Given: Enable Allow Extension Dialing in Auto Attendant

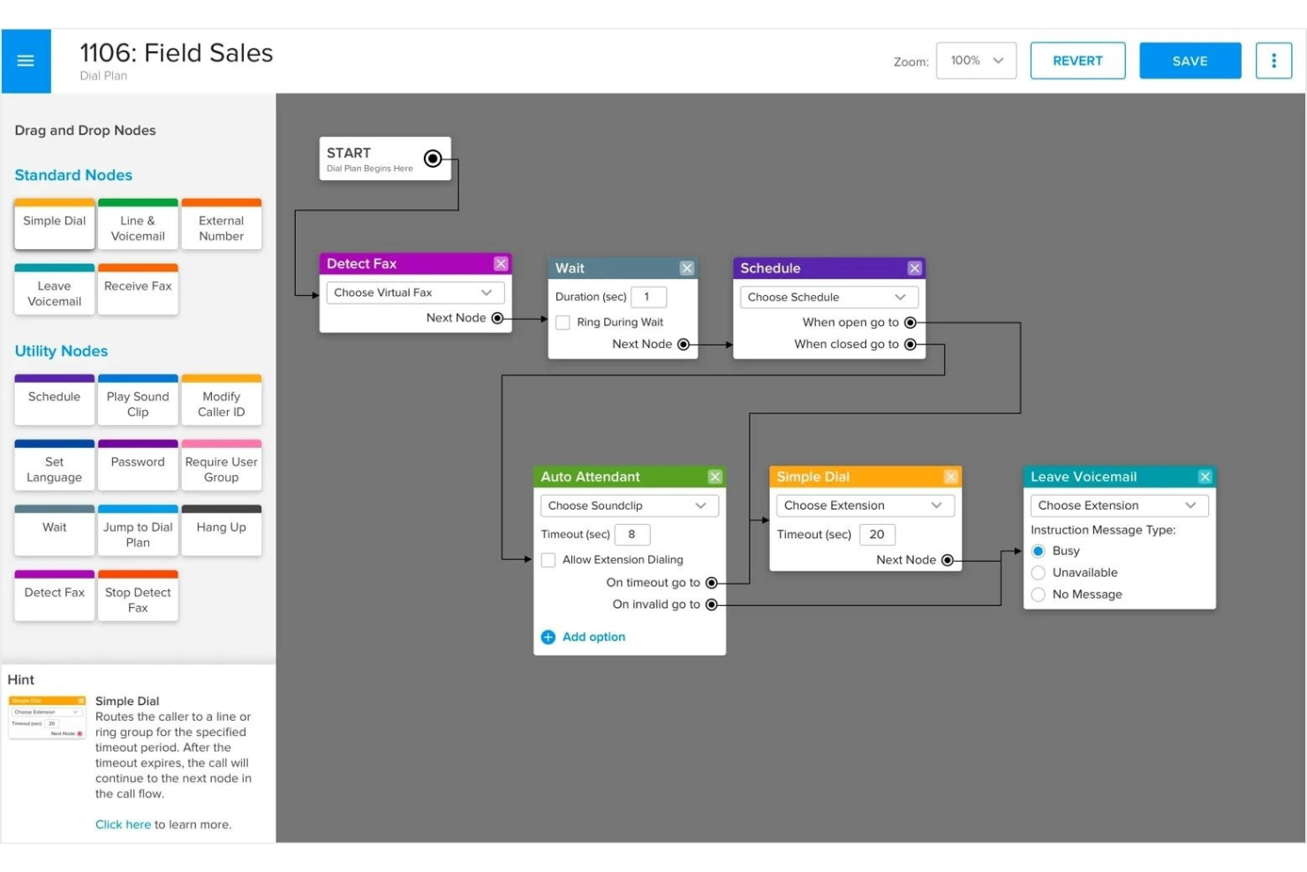Looking at the screenshot, I should tap(548, 559).
